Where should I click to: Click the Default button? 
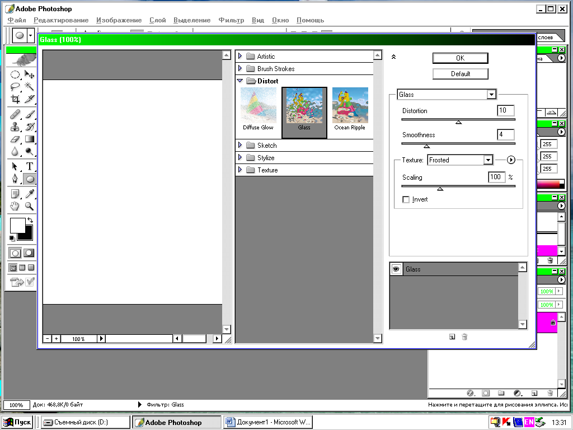[460, 74]
